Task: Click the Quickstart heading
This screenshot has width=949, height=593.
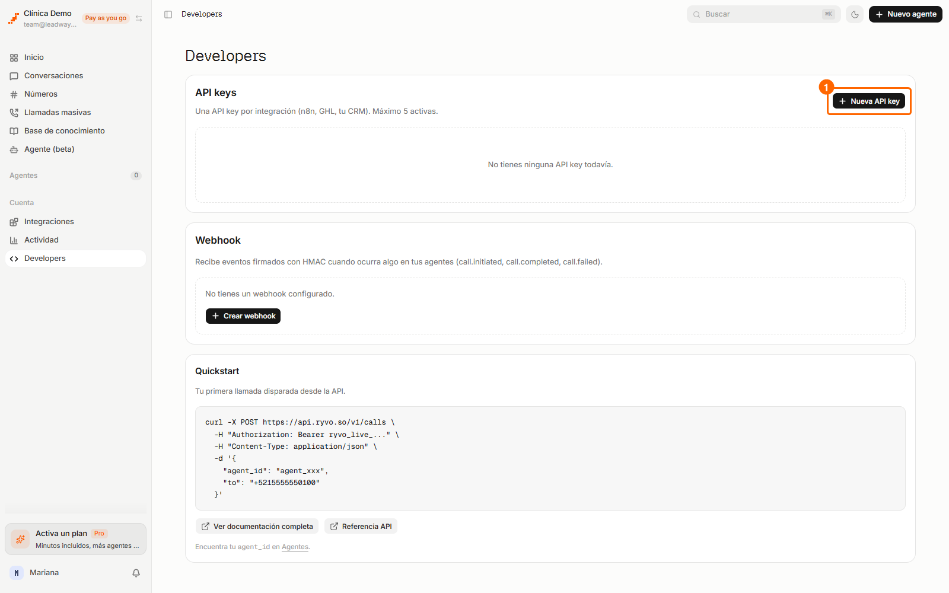Action: [x=217, y=371]
